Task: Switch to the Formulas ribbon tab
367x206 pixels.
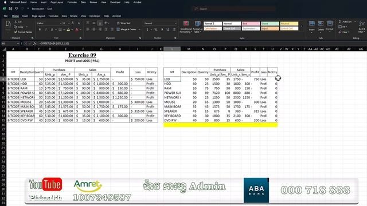Action: pos(53,16)
